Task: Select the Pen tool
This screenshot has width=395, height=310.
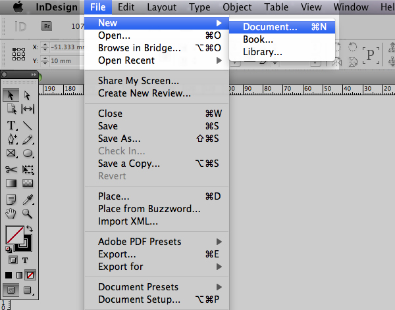Action: (x=12, y=139)
